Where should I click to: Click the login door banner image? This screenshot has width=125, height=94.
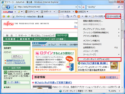tap(70, 64)
